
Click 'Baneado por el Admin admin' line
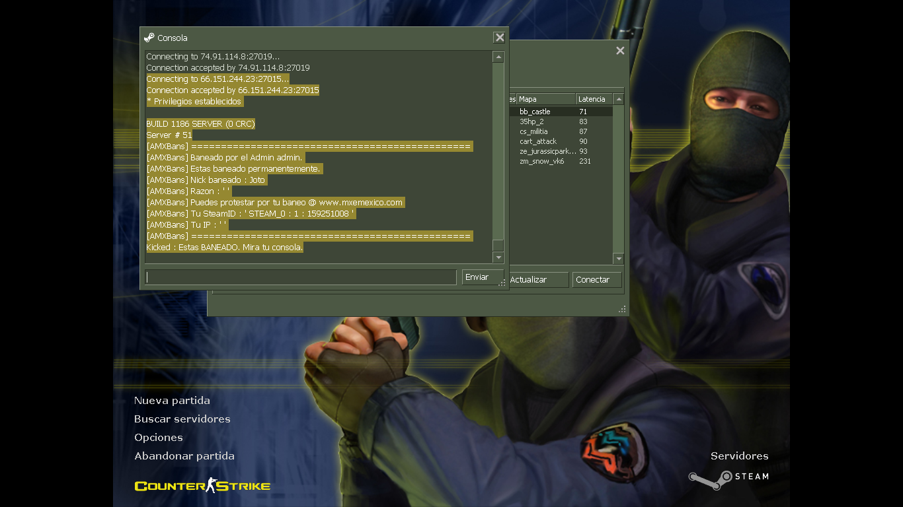click(225, 158)
